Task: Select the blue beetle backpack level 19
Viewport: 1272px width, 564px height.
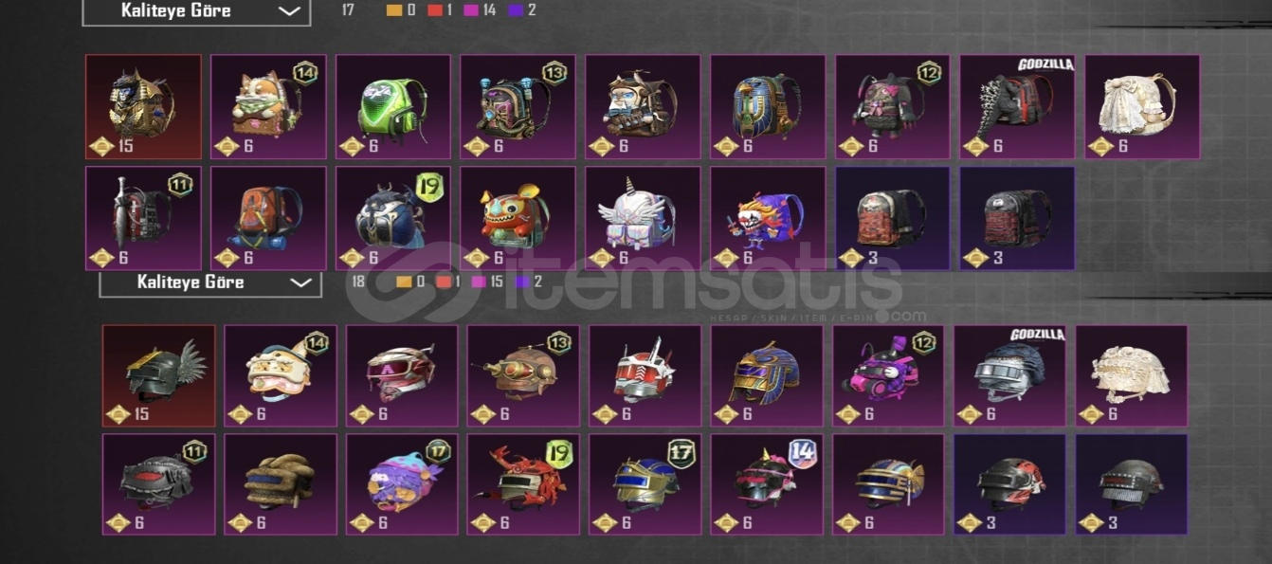Action: [x=393, y=219]
